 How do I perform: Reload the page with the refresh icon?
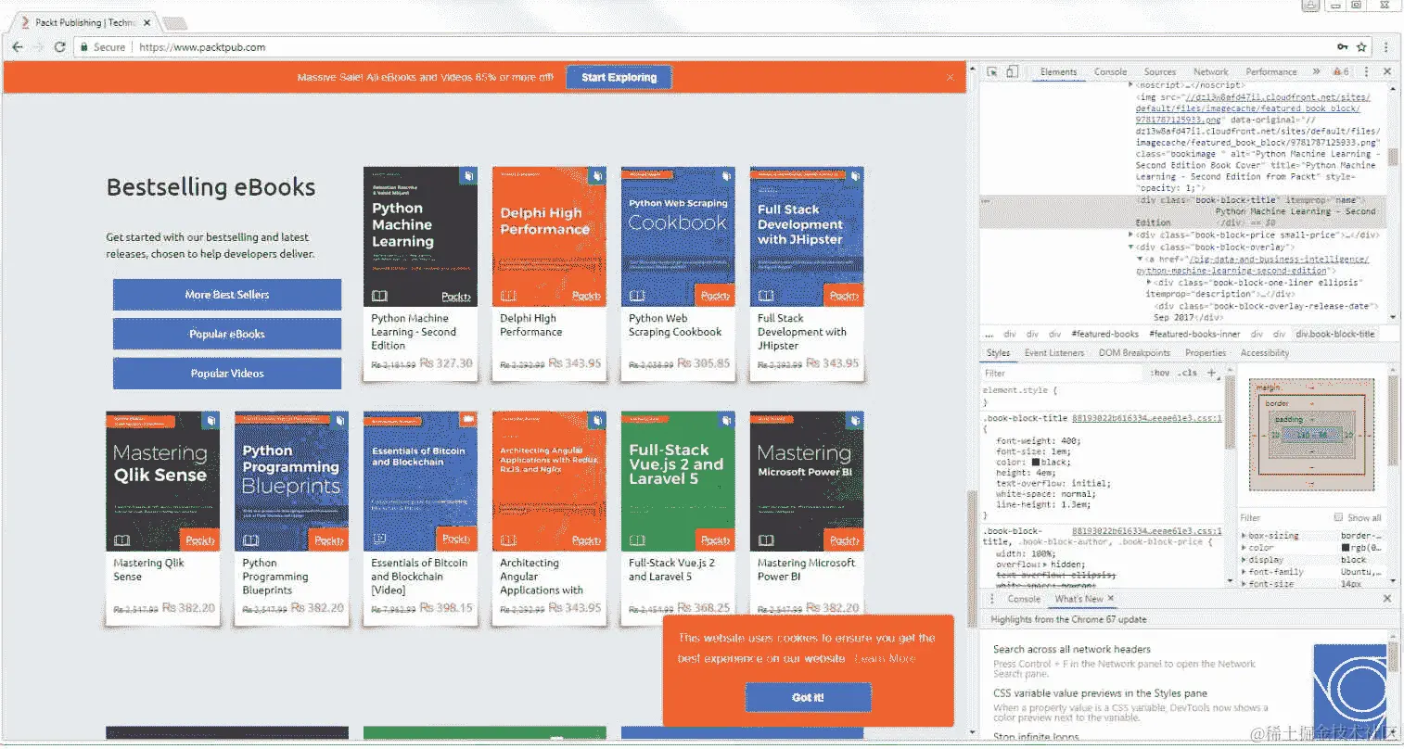tap(60, 46)
